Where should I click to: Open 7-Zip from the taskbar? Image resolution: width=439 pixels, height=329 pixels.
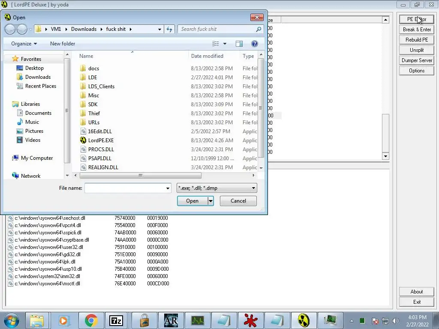[x=117, y=320]
